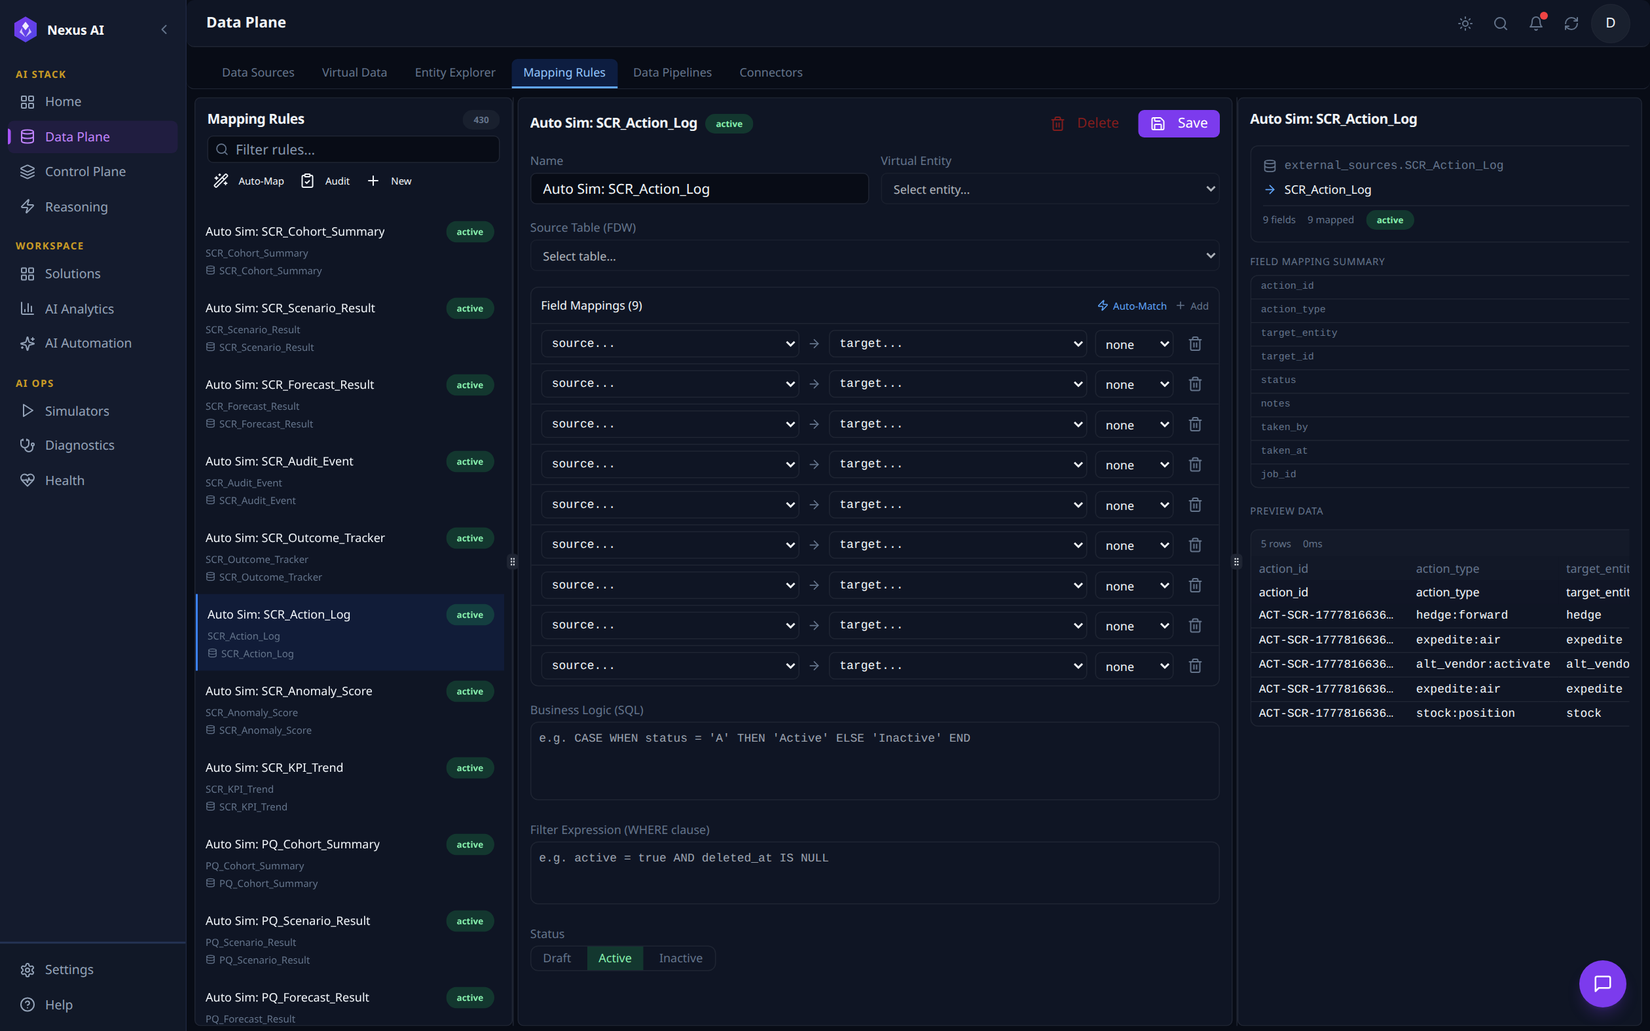Click the Filter Expression WHERE text area
The image size is (1650, 1031).
pos(875,873)
